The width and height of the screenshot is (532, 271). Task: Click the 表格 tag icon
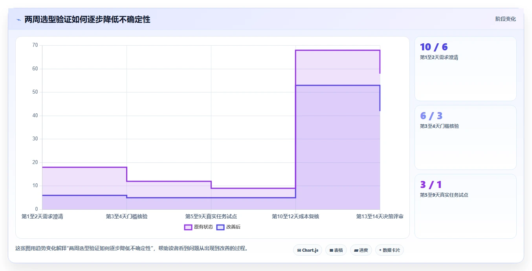coord(331,250)
